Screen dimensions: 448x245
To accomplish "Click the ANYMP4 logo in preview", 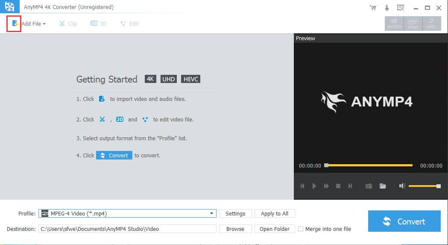I will pos(367,102).
